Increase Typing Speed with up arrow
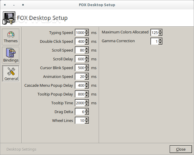 coord(87,31)
